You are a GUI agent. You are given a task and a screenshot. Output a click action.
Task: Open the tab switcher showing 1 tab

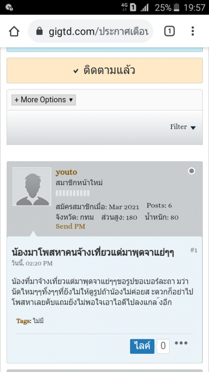click(169, 31)
